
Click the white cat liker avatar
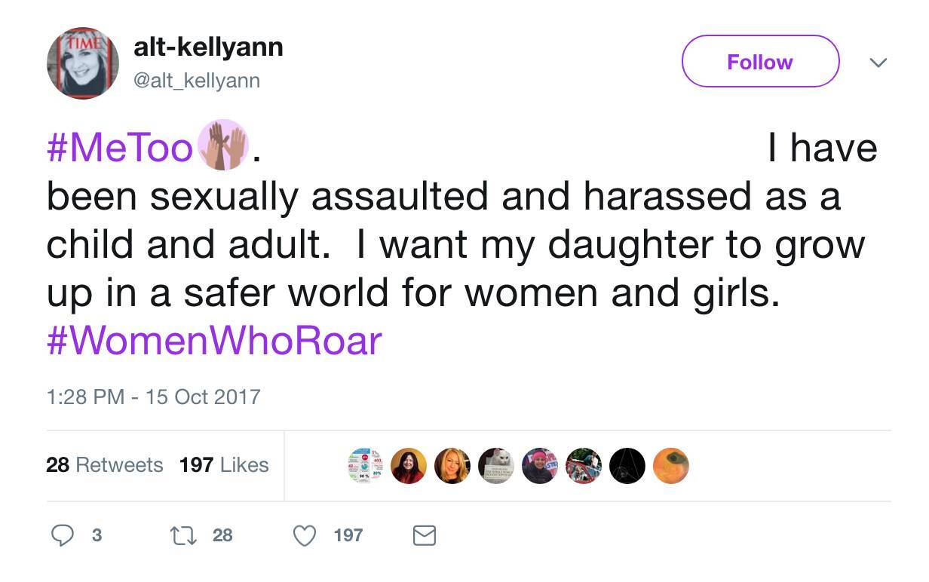click(x=496, y=465)
